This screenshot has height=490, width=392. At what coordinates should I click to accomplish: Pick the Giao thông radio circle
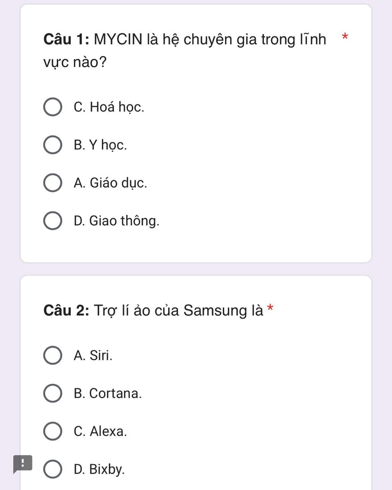52,221
